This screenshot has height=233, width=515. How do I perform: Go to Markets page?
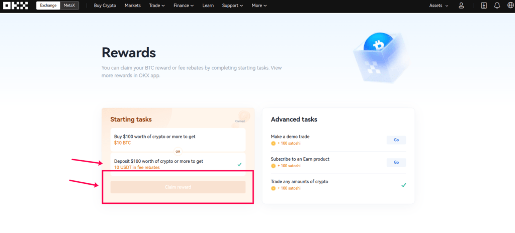click(133, 6)
